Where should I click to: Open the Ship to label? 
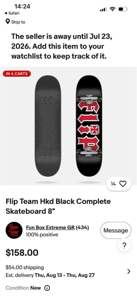(18, 22)
